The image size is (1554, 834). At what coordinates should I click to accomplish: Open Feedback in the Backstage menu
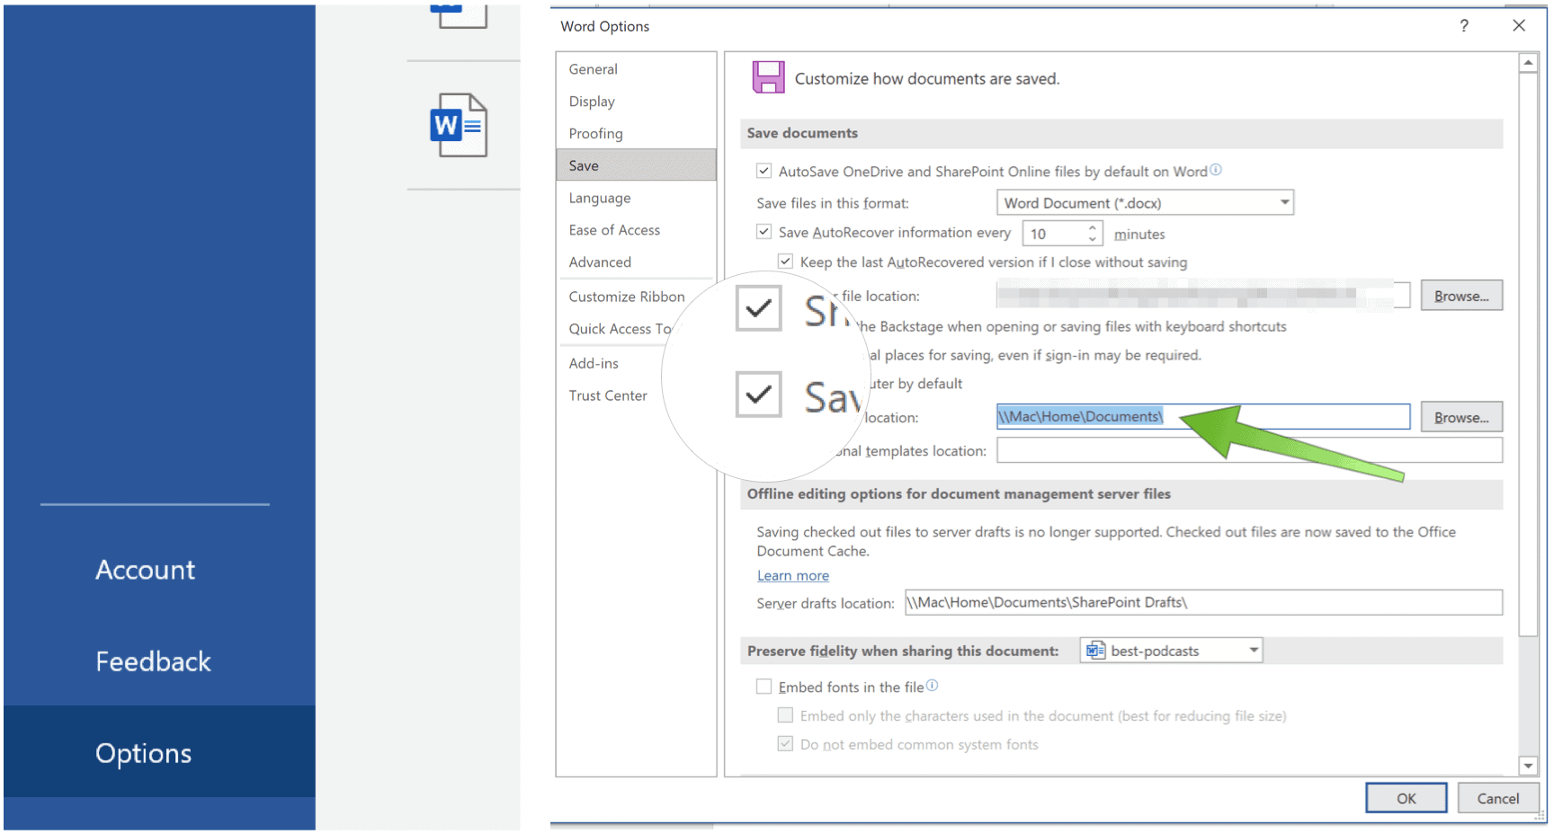(x=153, y=661)
